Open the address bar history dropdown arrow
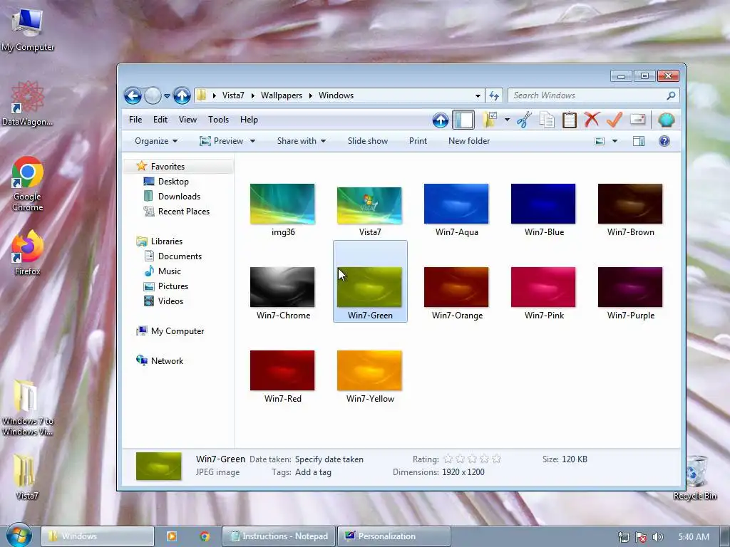This screenshot has width=730, height=547. tap(478, 96)
